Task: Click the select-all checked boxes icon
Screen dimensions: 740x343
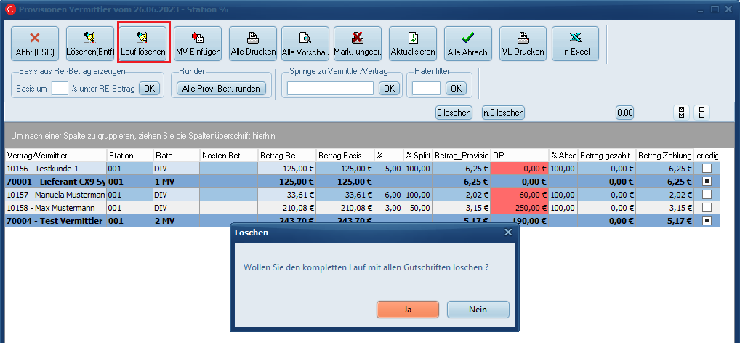Action: 681,113
